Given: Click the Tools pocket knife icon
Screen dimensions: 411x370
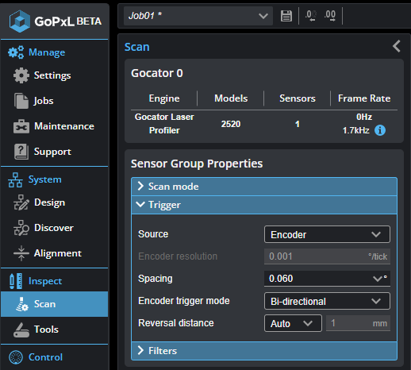Looking at the screenshot, I should pyautogui.click(x=21, y=330).
